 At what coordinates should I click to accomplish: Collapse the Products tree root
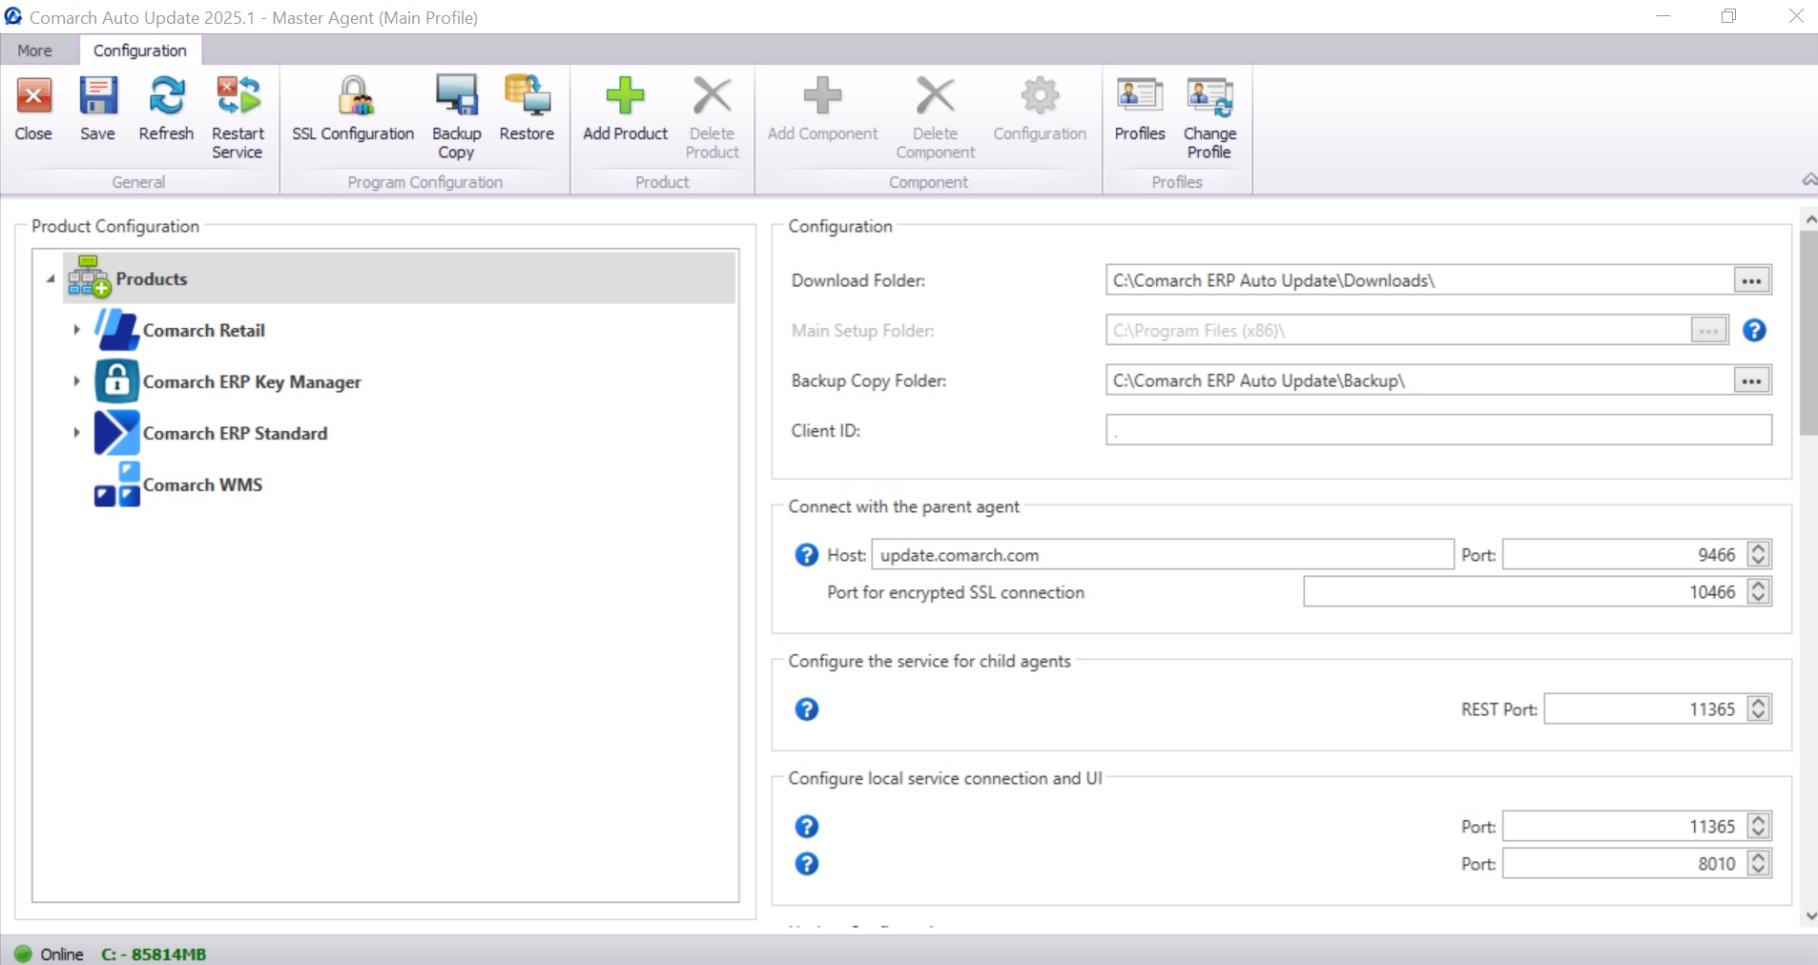click(x=51, y=278)
